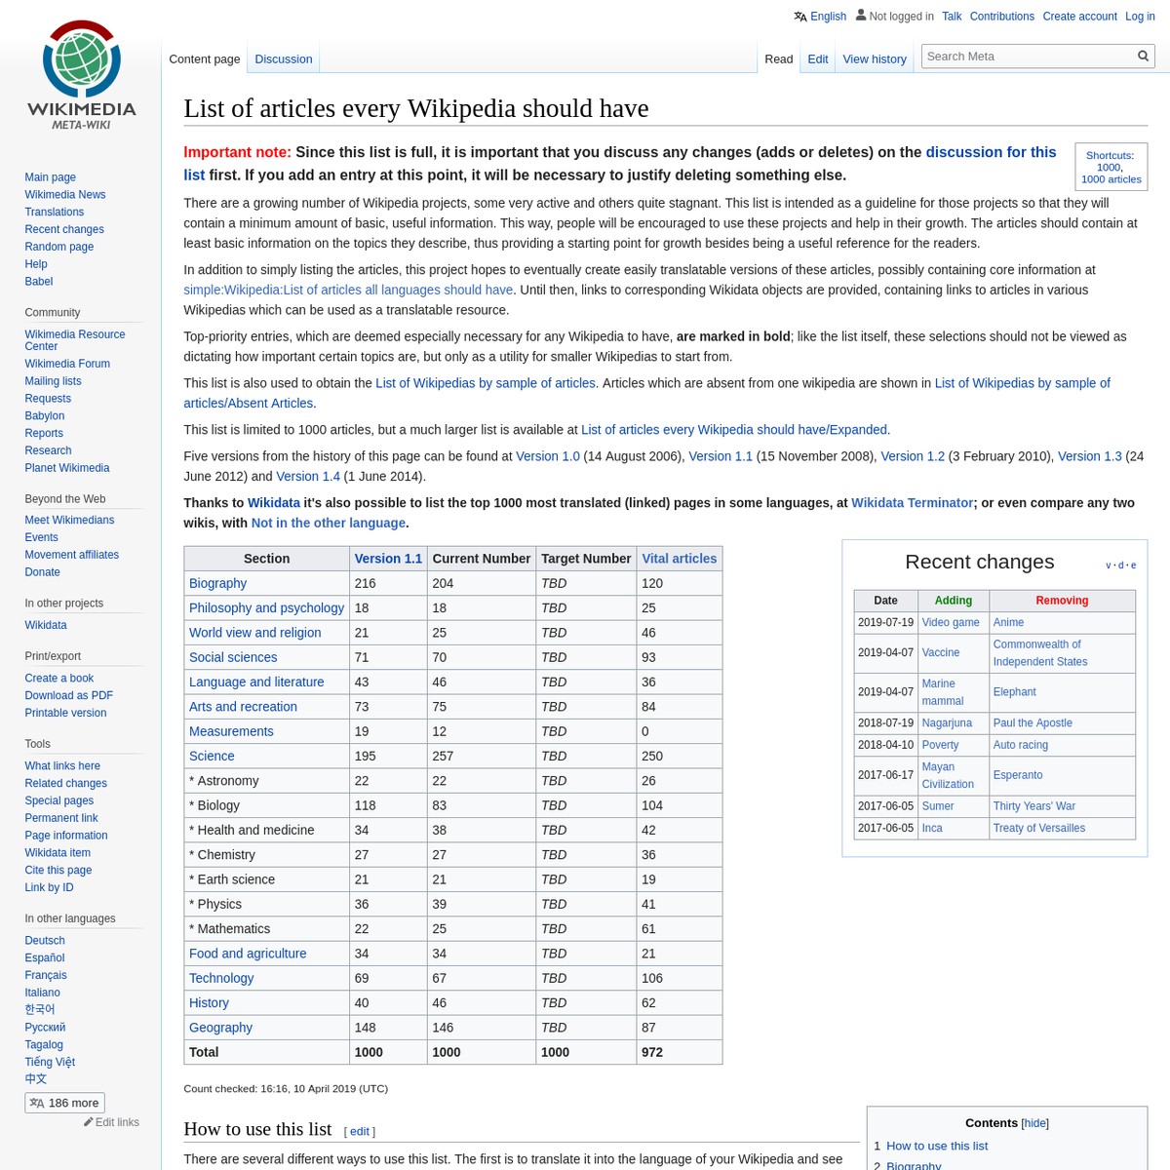Open the Wikidata item link

pos(58,852)
